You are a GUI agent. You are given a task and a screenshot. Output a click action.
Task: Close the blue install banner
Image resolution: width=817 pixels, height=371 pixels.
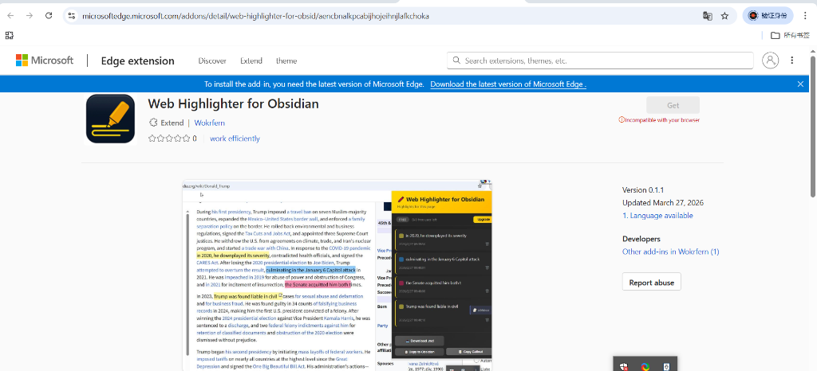pyautogui.click(x=800, y=84)
